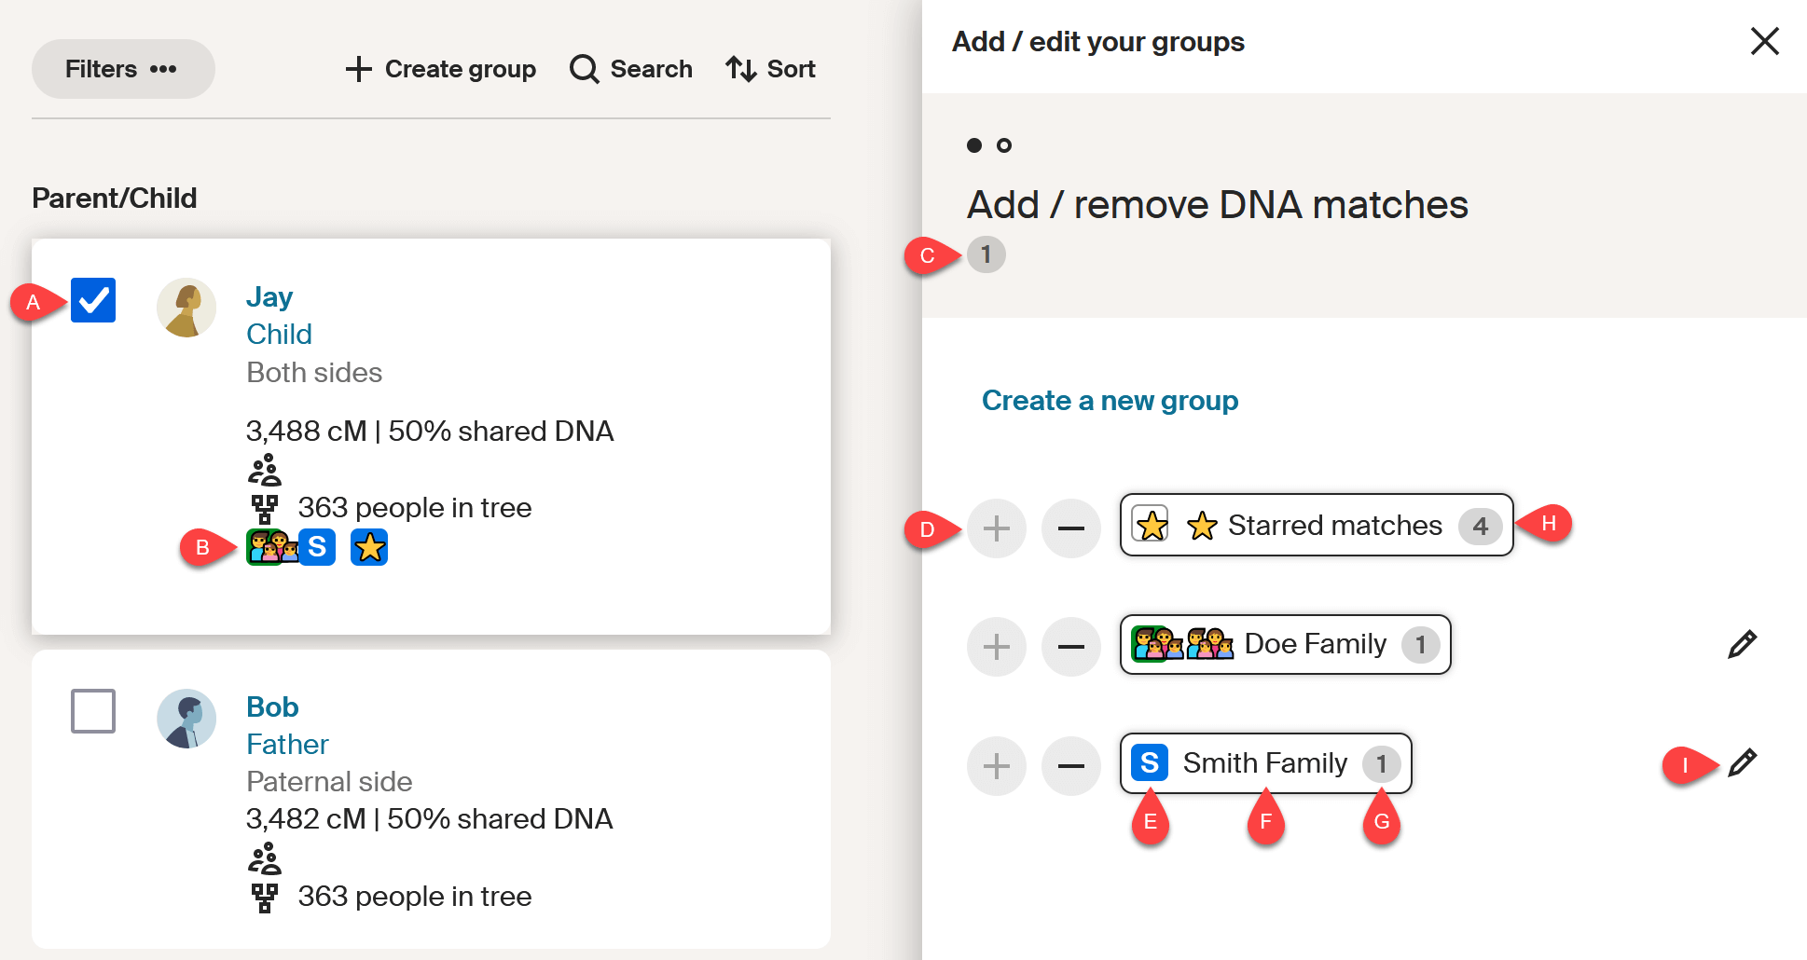
Task: Check Bob's match selection checkbox
Action: click(x=92, y=710)
